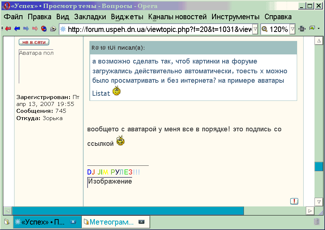Click the horizontal scrollbar thumb
Viewport: 325px width, 230px height.
tap(128, 210)
